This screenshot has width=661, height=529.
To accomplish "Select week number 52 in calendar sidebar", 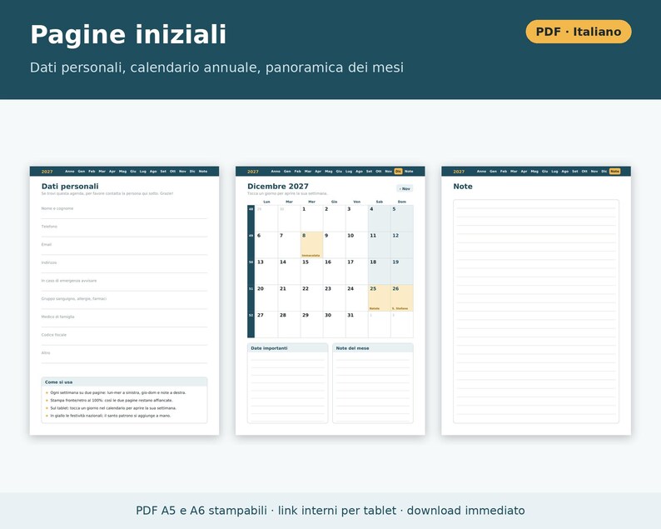I will (251, 324).
